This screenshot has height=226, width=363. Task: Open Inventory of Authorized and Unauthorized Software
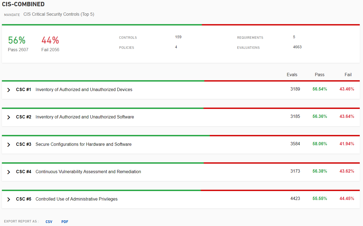point(85,117)
